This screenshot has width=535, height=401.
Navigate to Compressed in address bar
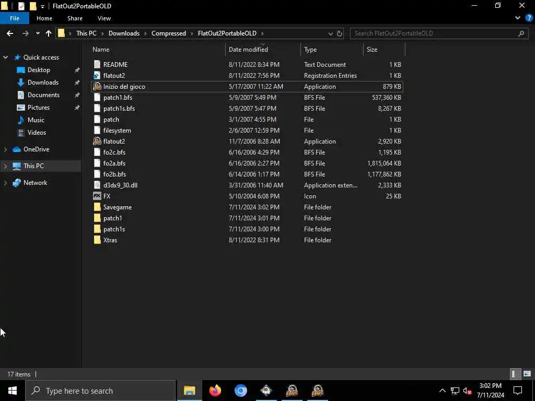coord(169,33)
